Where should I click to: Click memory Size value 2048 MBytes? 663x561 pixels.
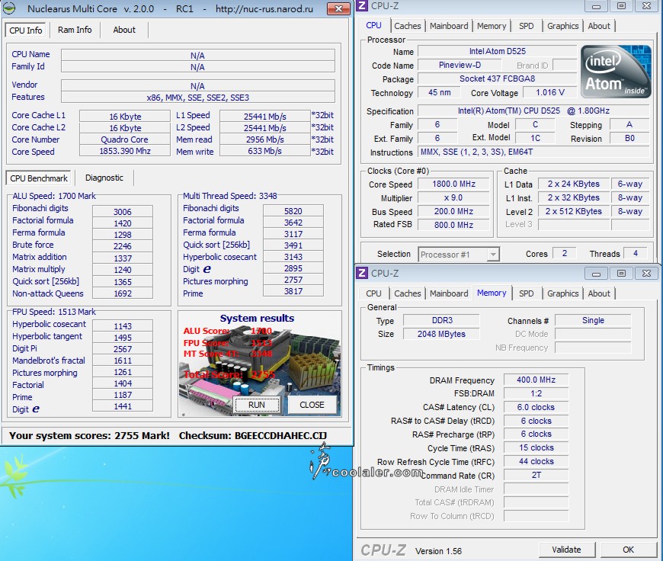point(441,334)
